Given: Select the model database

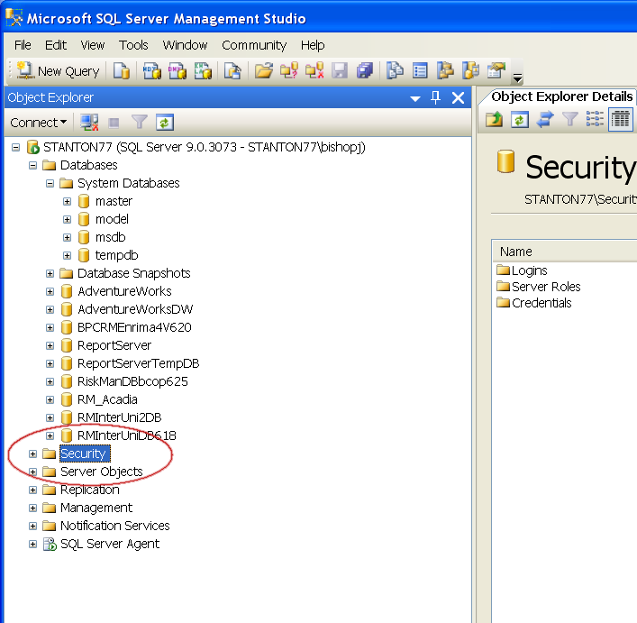Looking at the screenshot, I should pos(112,219).
